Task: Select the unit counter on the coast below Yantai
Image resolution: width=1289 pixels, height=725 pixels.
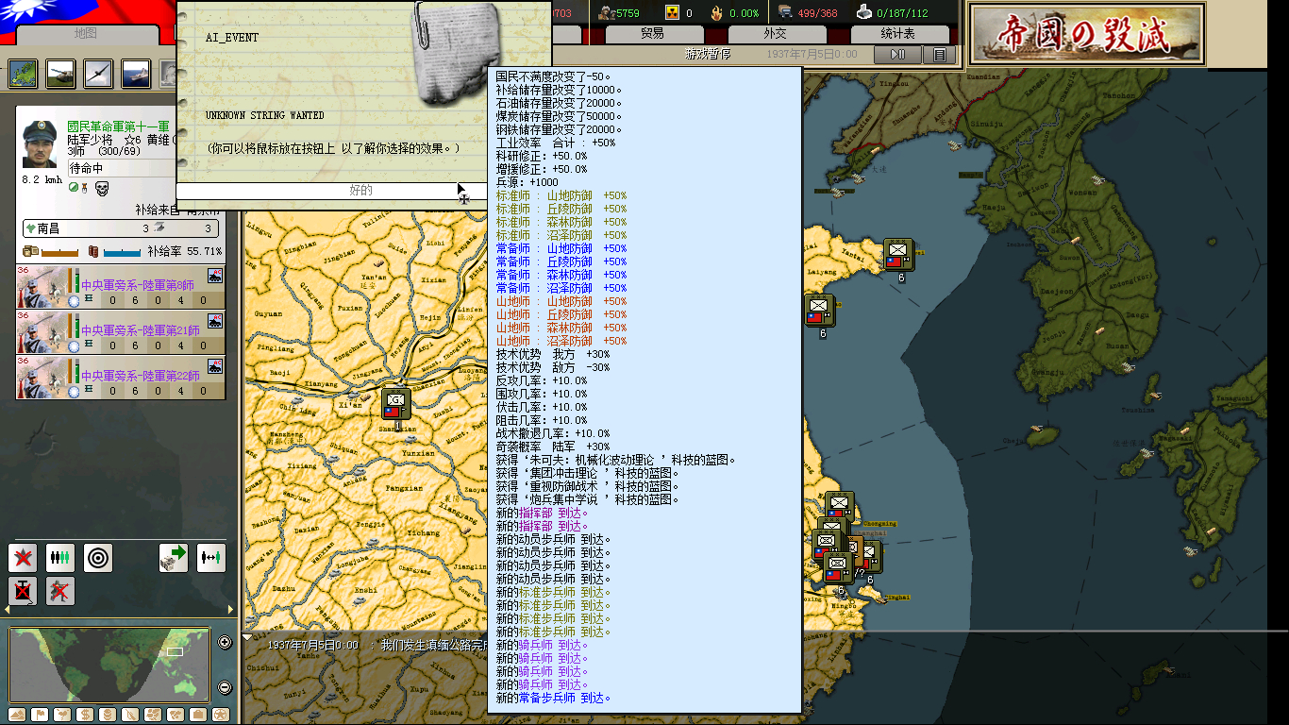Action: click(820, 311)
